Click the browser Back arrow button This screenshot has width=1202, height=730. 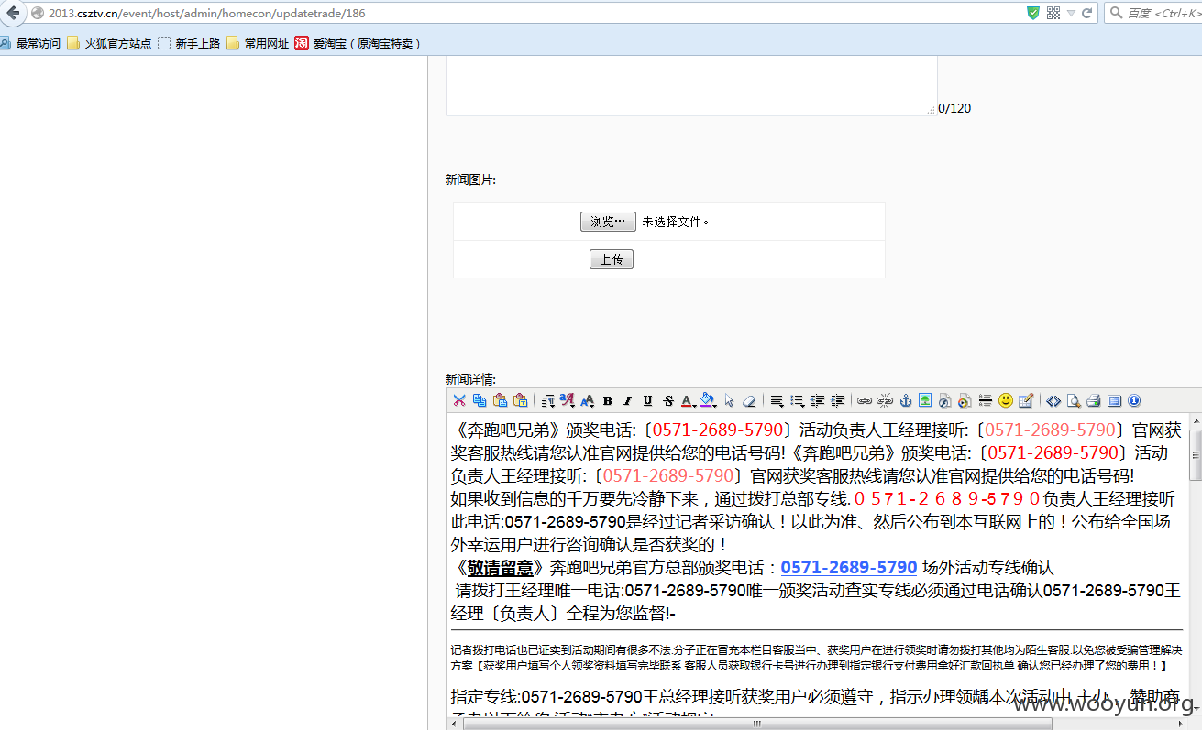pos(14,13)
